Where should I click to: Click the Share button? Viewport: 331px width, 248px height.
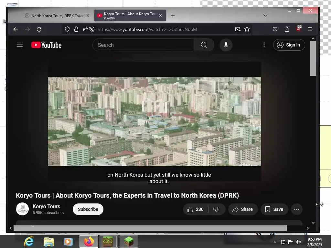(243, 209)
